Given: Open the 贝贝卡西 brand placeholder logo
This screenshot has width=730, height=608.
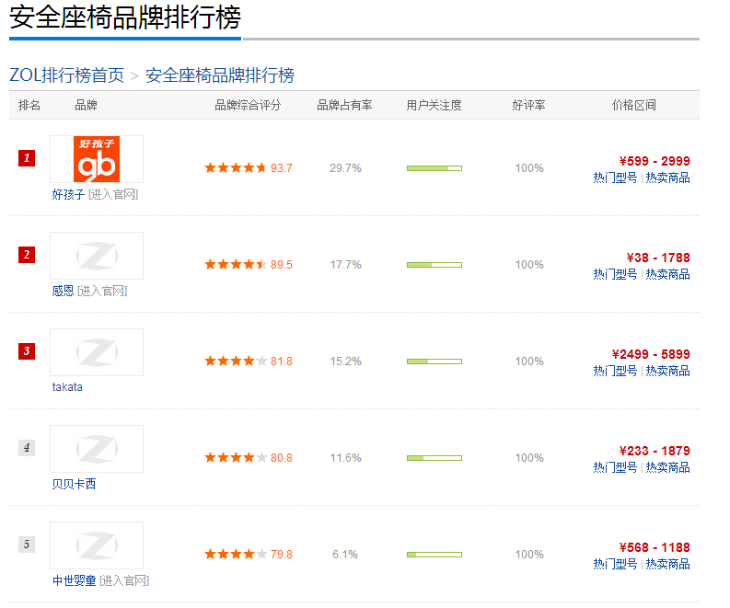Looking at the screenshot, I should tap(97, 449).
